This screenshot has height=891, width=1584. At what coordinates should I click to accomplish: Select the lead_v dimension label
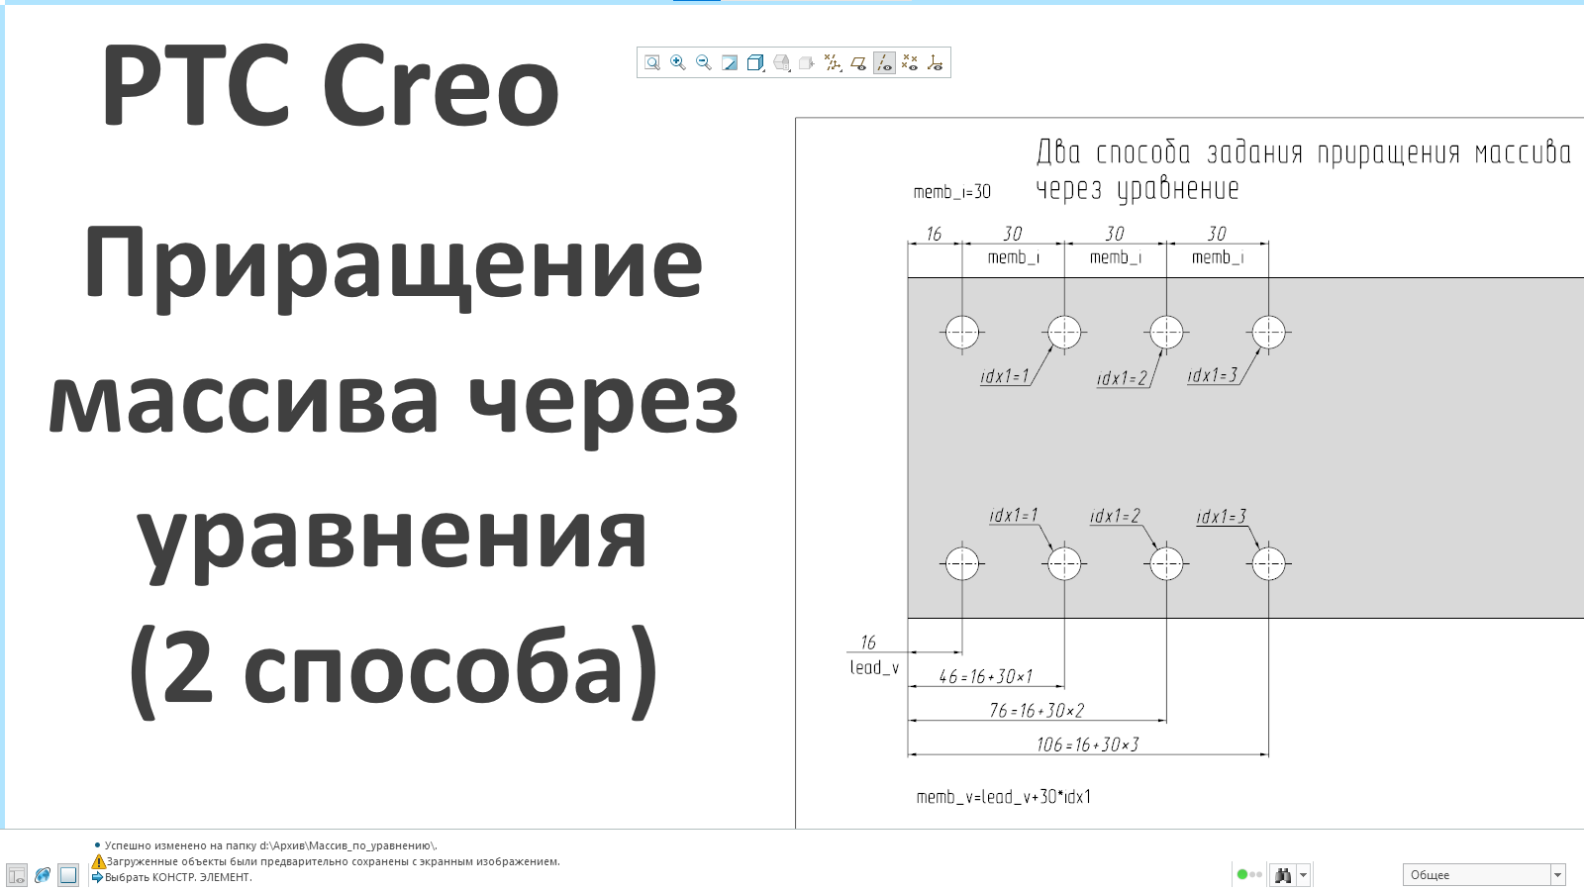[x=874, y=667]
